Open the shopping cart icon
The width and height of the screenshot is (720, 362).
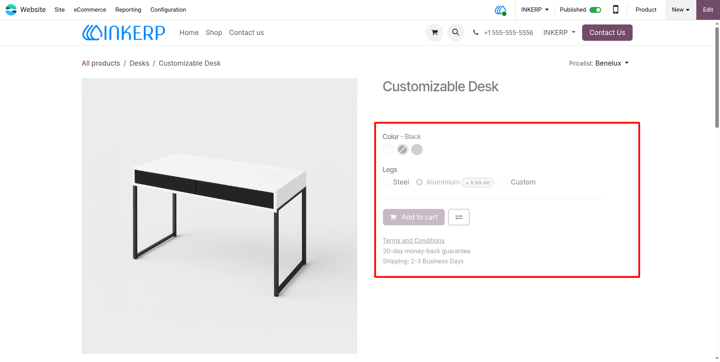tap(435, 33)
